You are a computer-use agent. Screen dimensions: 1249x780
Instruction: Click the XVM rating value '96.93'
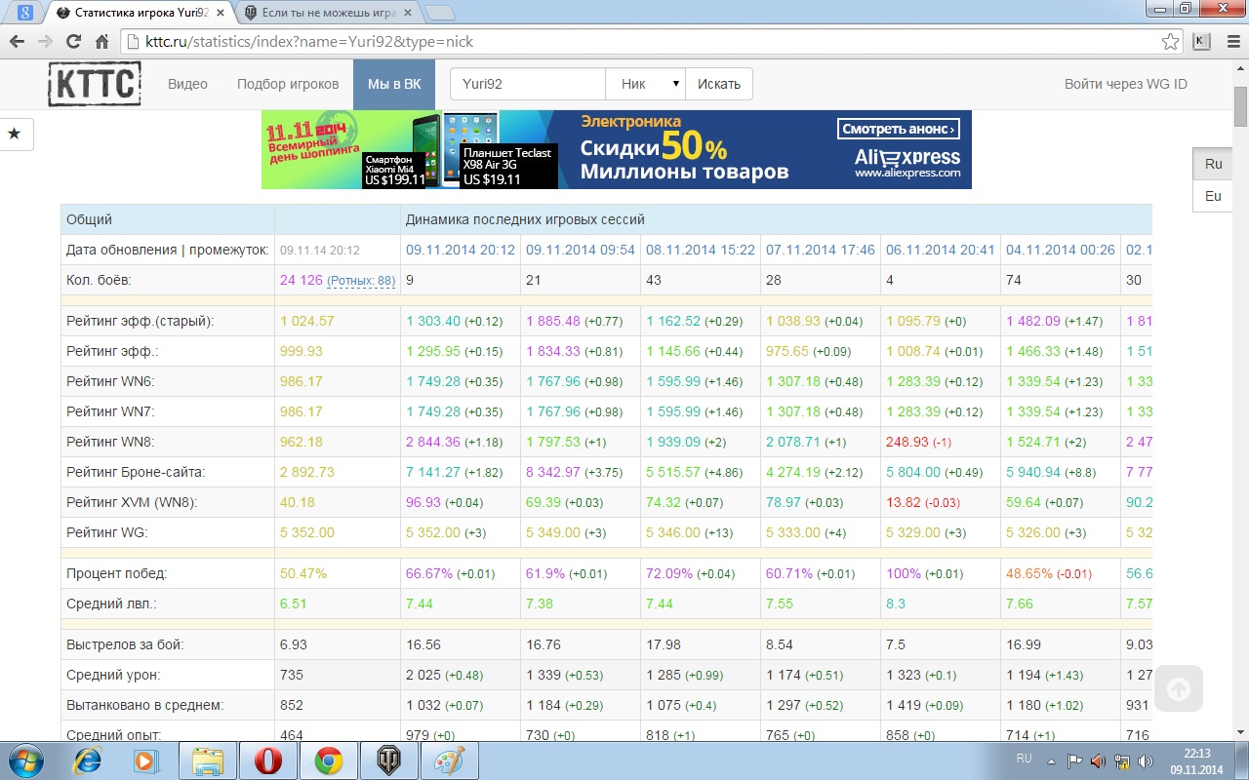click(423, 502)
